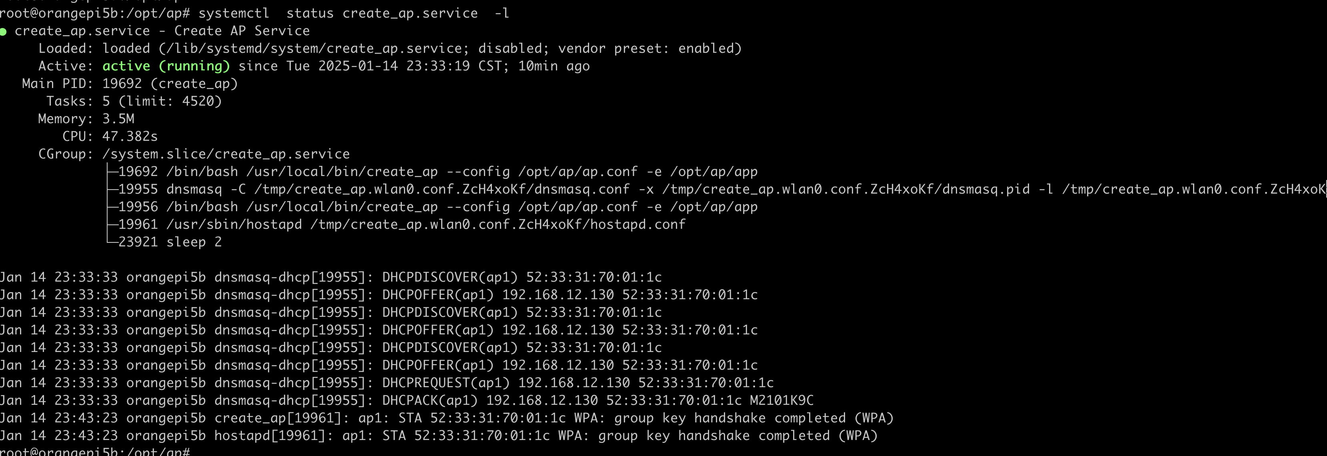
Task: Click the Main PID value 19692
Action: [x=122, y=84]
